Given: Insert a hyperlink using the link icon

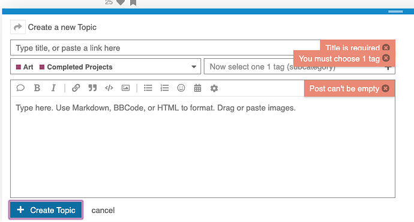Looking at the screenshot, I should click(76, 88).
